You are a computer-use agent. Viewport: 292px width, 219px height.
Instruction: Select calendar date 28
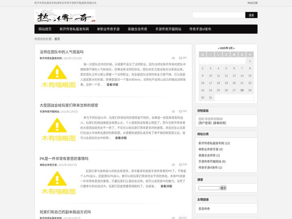pos(242,90)
